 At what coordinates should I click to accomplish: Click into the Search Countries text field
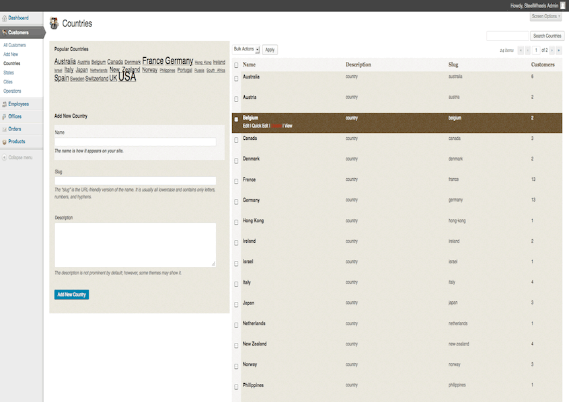(508, 36)
